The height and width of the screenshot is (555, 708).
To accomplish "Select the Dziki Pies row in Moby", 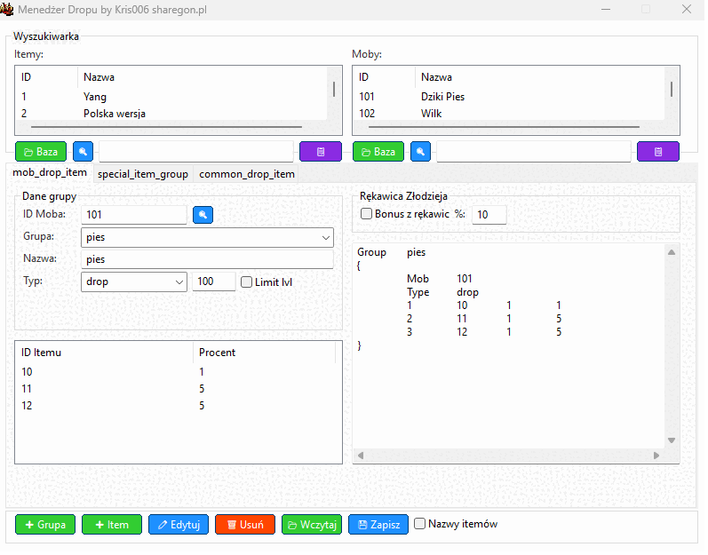I will tap(442, 97).
